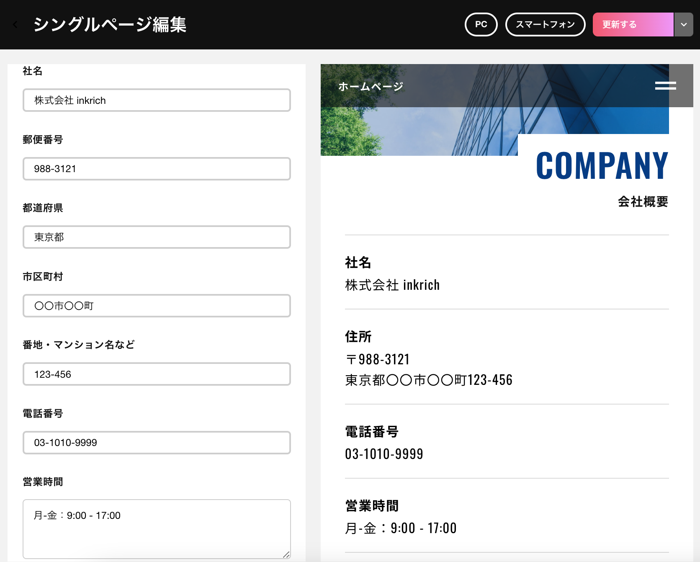This screenshot has width=700, height=562.
Task: Open the hamburger menu in preview
Action: (x=665, y=85)
